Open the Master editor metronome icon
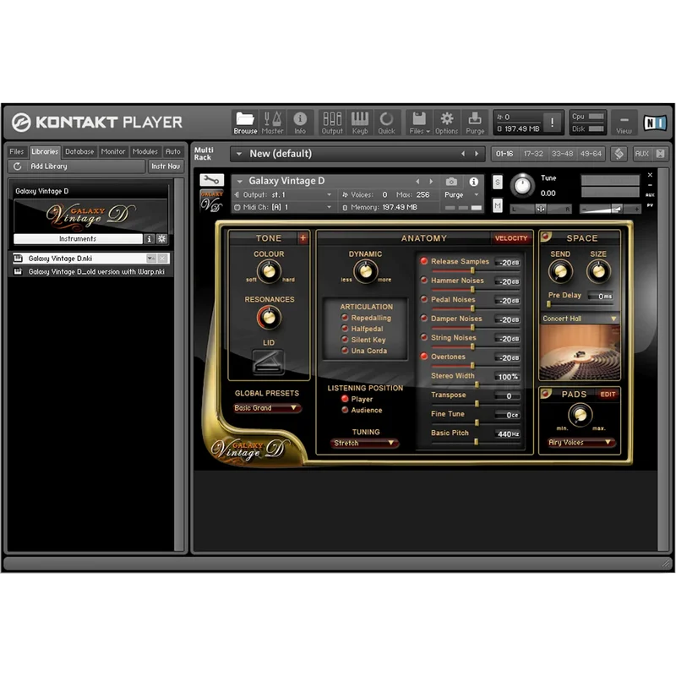The height and width of the screenshot is (676, 676). click(x=272, y=123)
